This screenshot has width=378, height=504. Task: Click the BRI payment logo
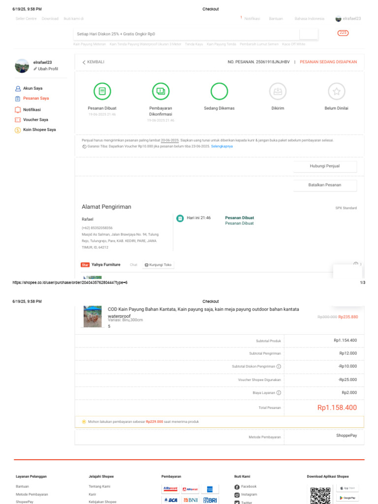[210, 500]
